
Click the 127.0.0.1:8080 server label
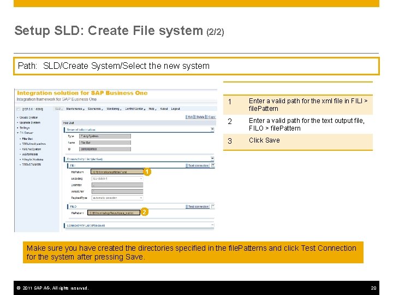click(33, 109)
